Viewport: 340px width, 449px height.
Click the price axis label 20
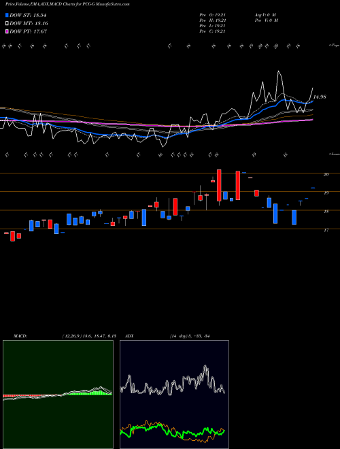(x=326, y=174)
